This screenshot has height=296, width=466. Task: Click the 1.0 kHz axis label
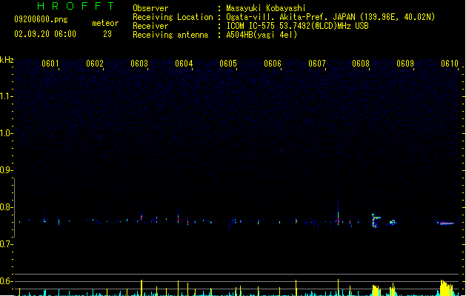pos(6,133)
